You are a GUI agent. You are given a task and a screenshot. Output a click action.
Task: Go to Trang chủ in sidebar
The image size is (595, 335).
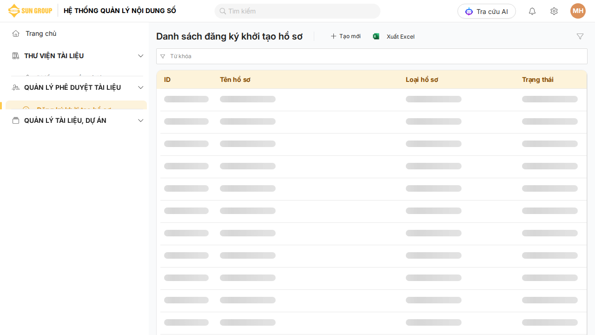click(41, 33)
